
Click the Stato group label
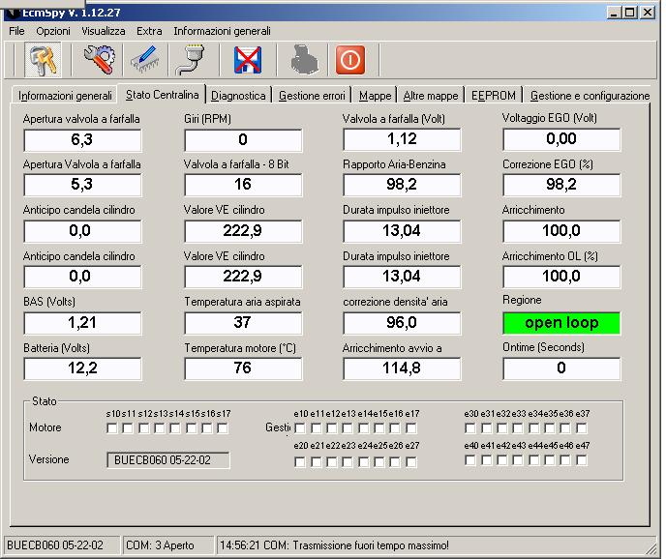[x=45, y=401]
